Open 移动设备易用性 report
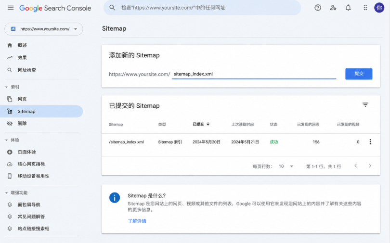This screenshot has height=243, width=390. tap(33, 176)
